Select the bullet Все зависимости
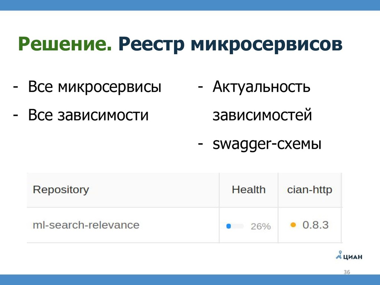 [88, 115]
